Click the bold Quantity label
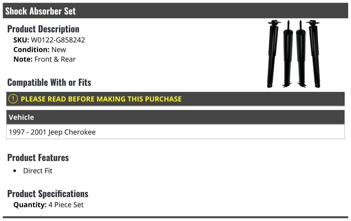 tap(30, 205)
